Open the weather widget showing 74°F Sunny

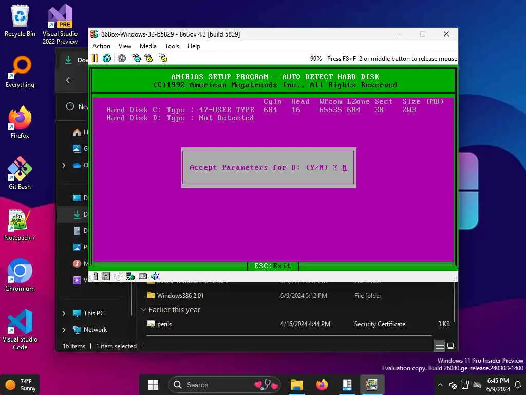20,385
